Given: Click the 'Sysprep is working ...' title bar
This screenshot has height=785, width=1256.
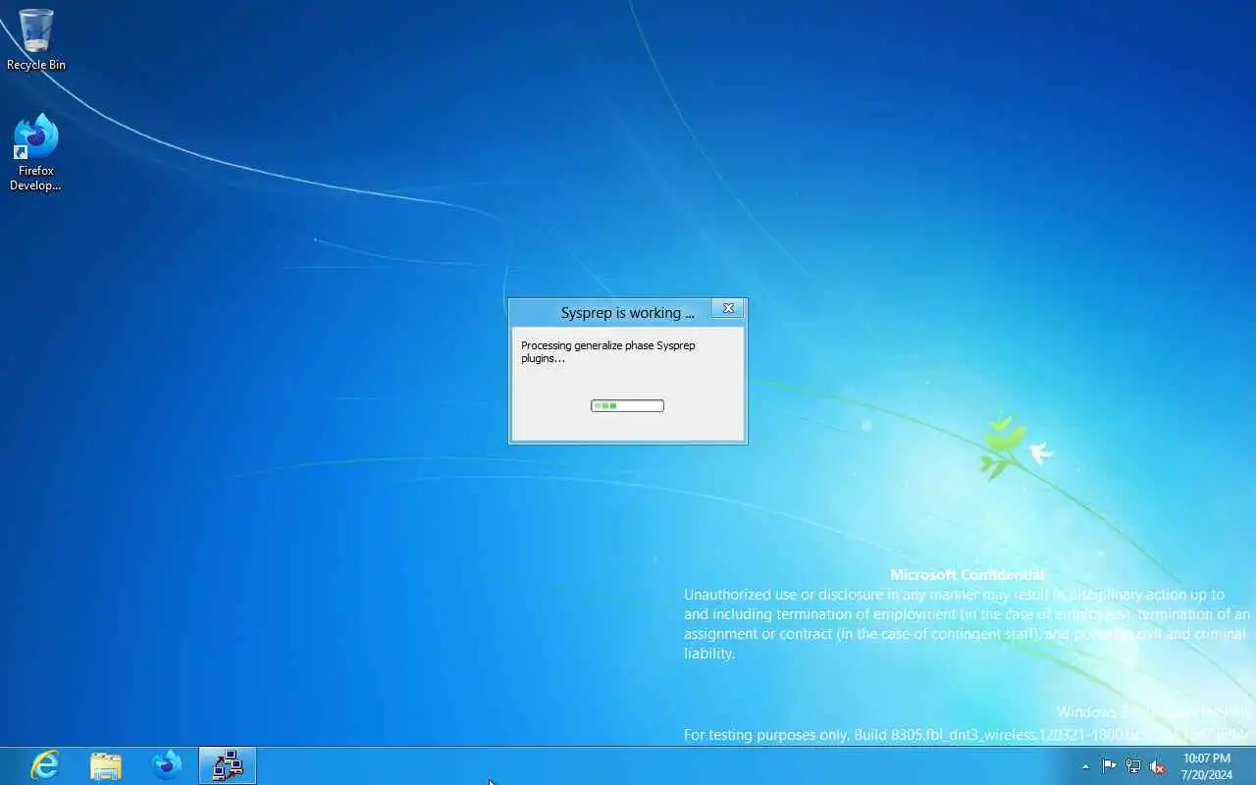Looking at the screenshot, I should click(627, 313).
